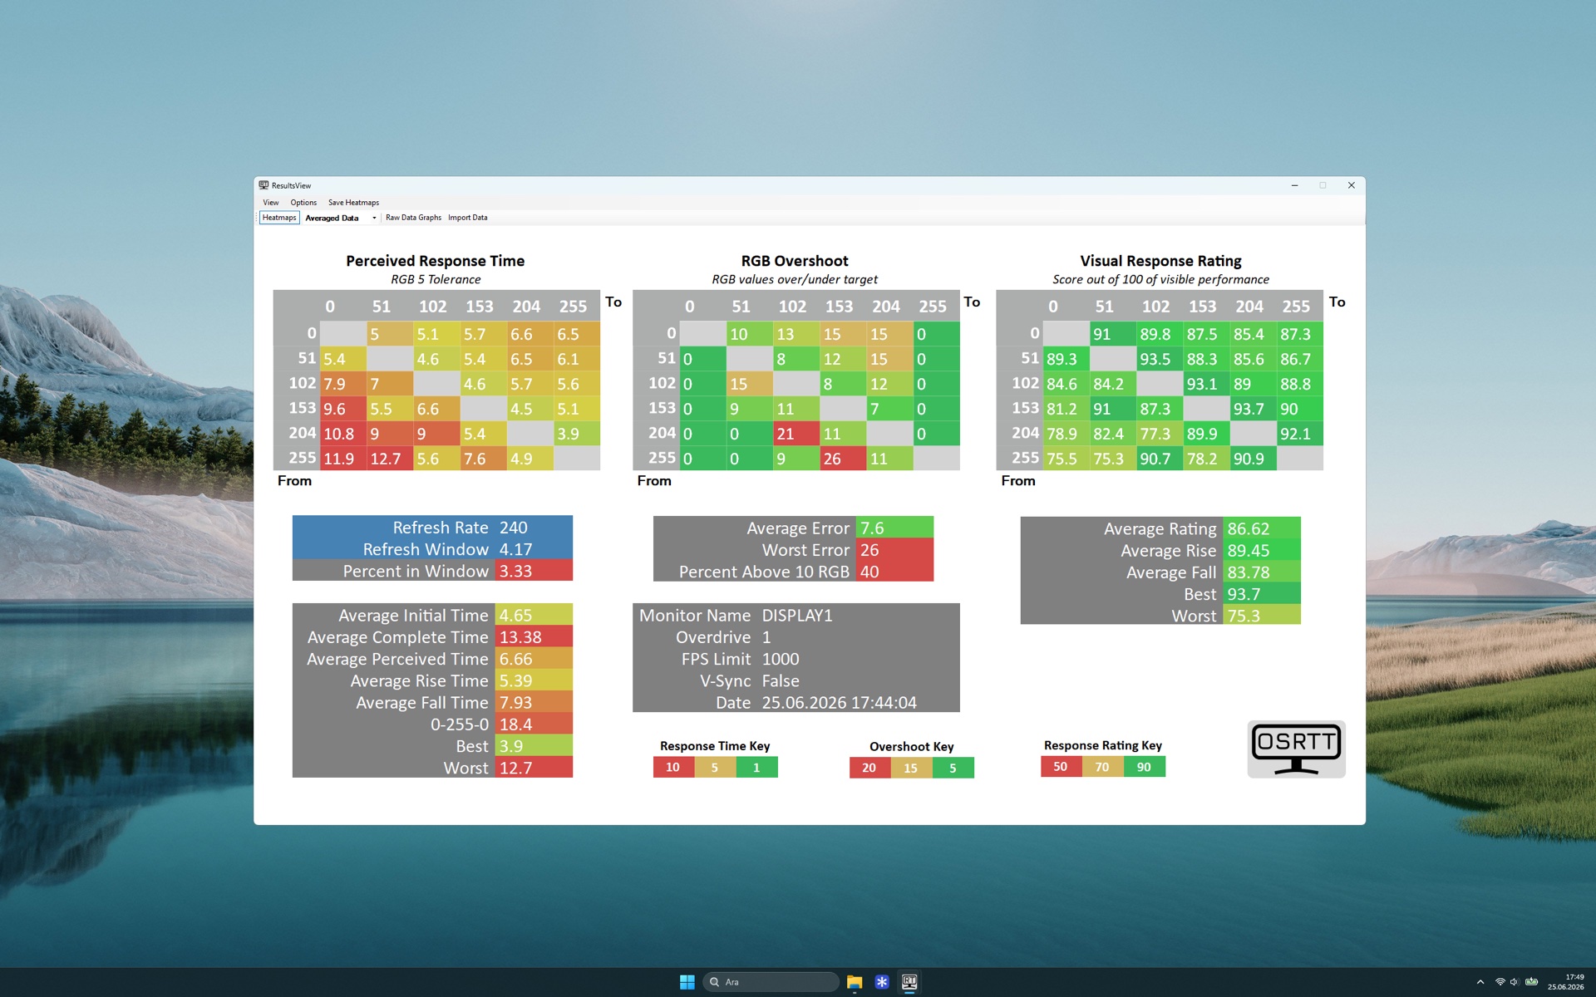Open the View menu
This screenshot has width=1596, height=997.
coord(271,203)
